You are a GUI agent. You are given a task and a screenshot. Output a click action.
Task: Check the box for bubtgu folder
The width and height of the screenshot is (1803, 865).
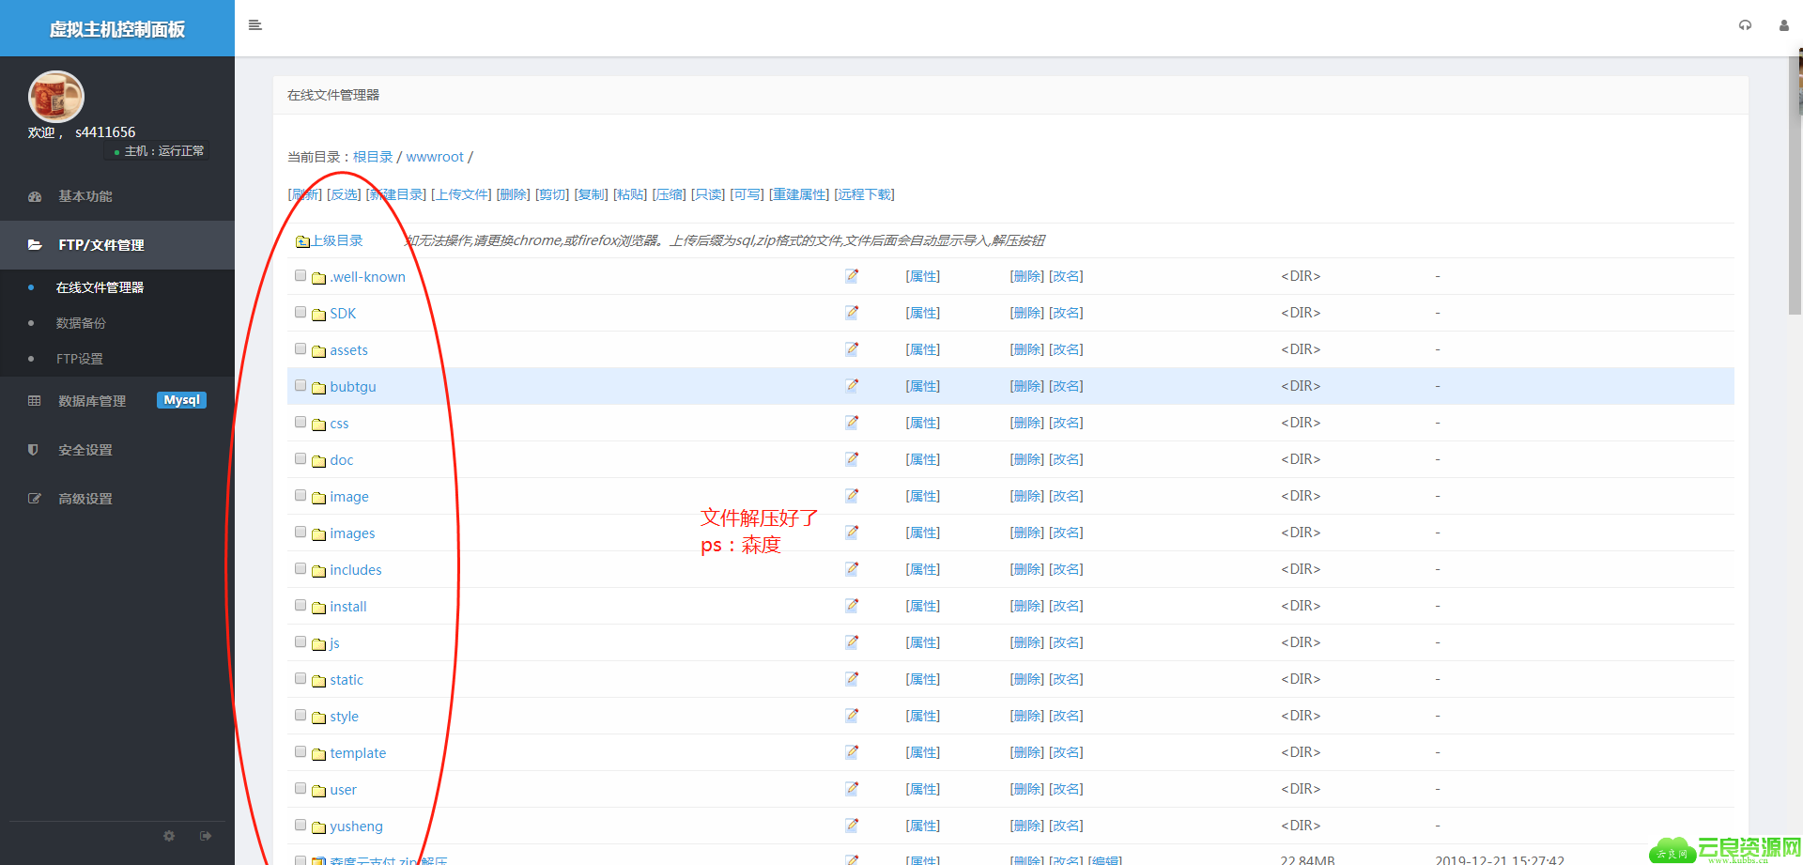coord(300,385)
